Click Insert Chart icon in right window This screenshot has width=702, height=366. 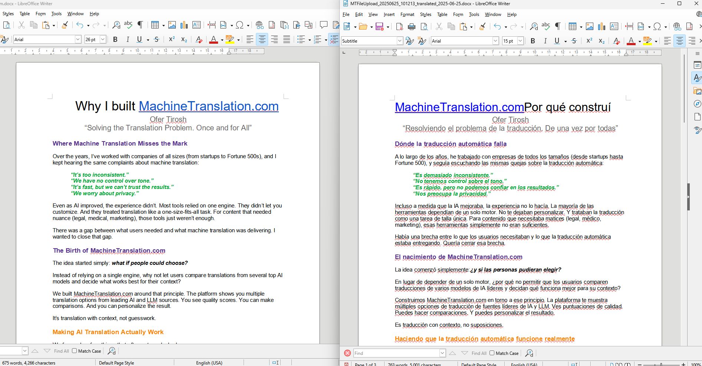(602, 27)
